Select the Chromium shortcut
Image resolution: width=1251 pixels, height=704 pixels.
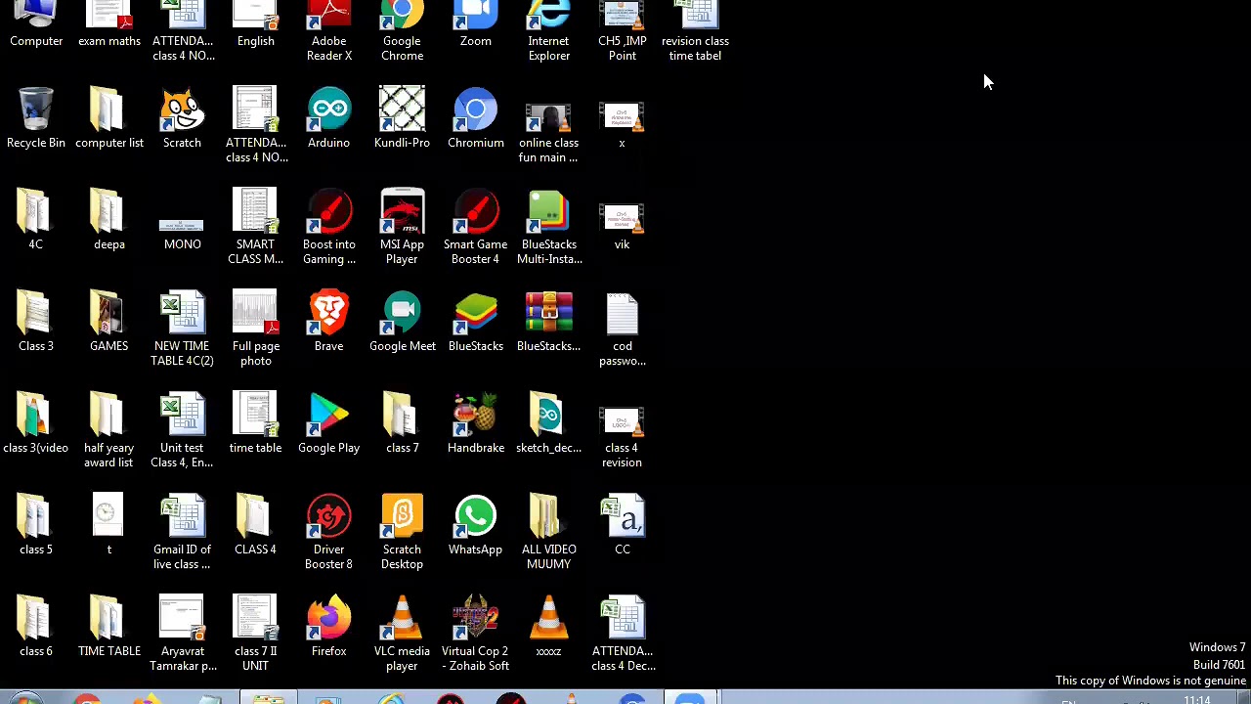click(x=475, y=118)
